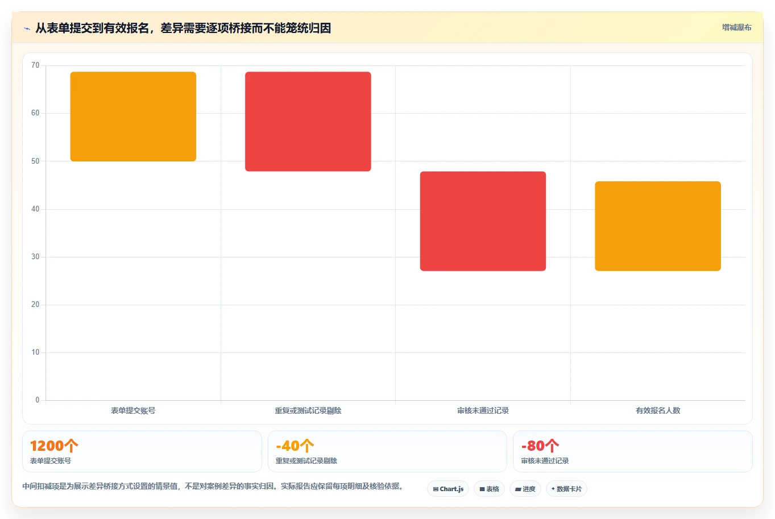Click the x-axis label 重复或测试记录剔除

pos(308,410)
